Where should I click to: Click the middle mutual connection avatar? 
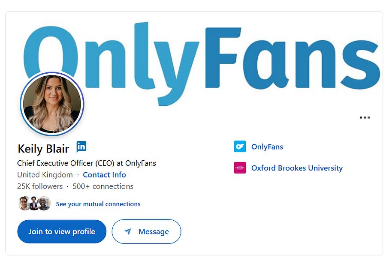pos(34,203)
